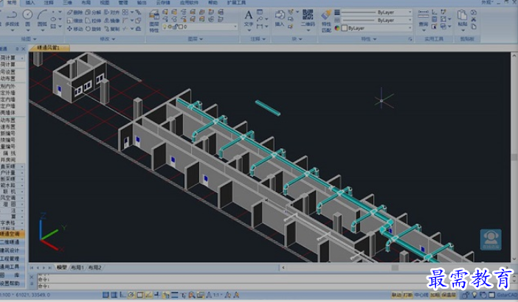Expand the 特性 (Properties) panel arrow
The image size is (518, 302).
[x=375, y=39]
